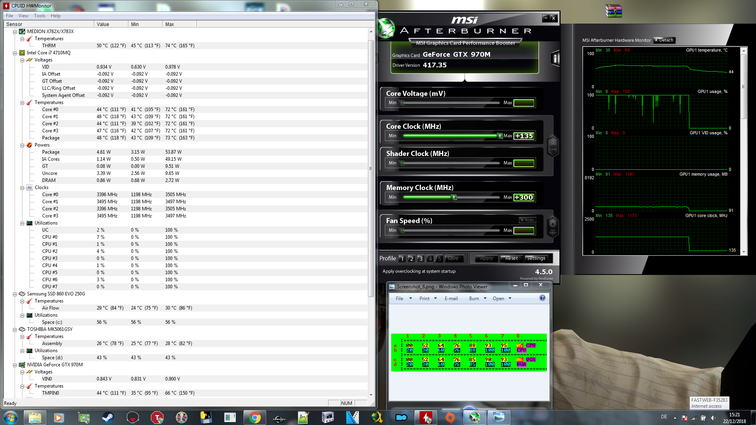Select profile slot 1 in Afterburner

tap(402, 258)
